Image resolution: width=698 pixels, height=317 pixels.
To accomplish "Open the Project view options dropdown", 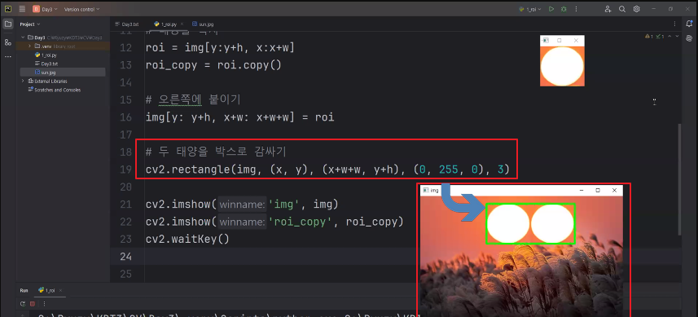I will tap(30, 24).
